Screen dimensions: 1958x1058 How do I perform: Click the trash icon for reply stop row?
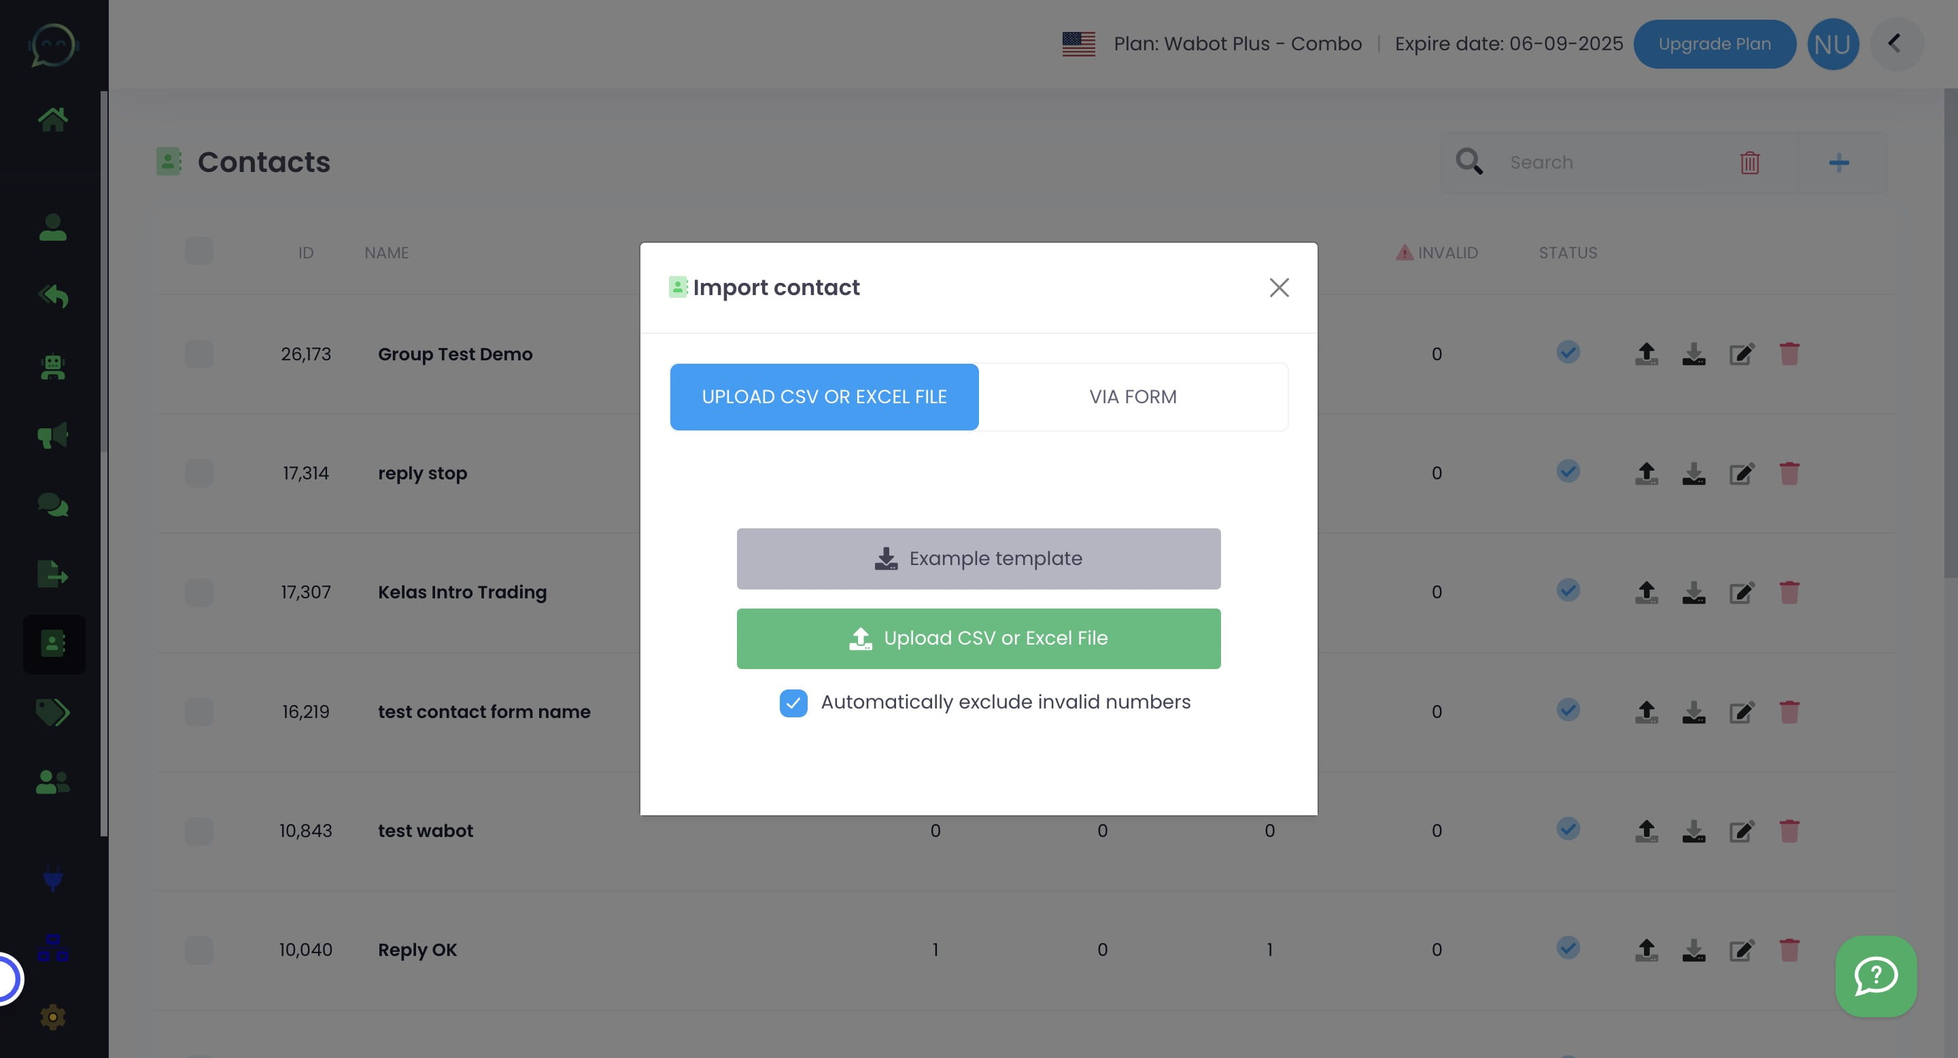tap(1789, 473)
